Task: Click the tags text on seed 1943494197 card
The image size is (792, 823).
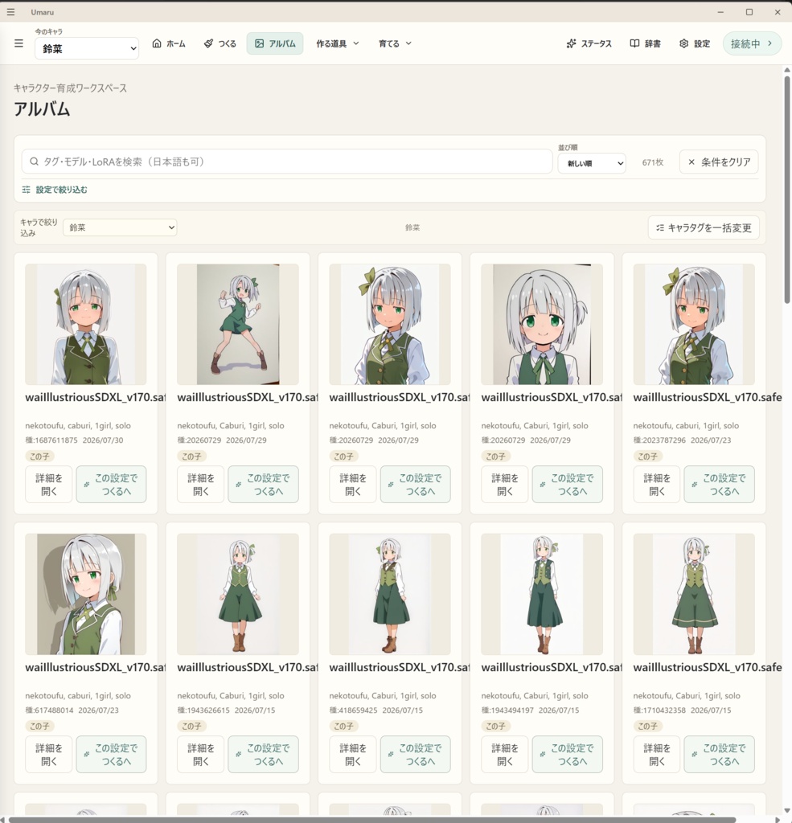Action: coord(535,695)
